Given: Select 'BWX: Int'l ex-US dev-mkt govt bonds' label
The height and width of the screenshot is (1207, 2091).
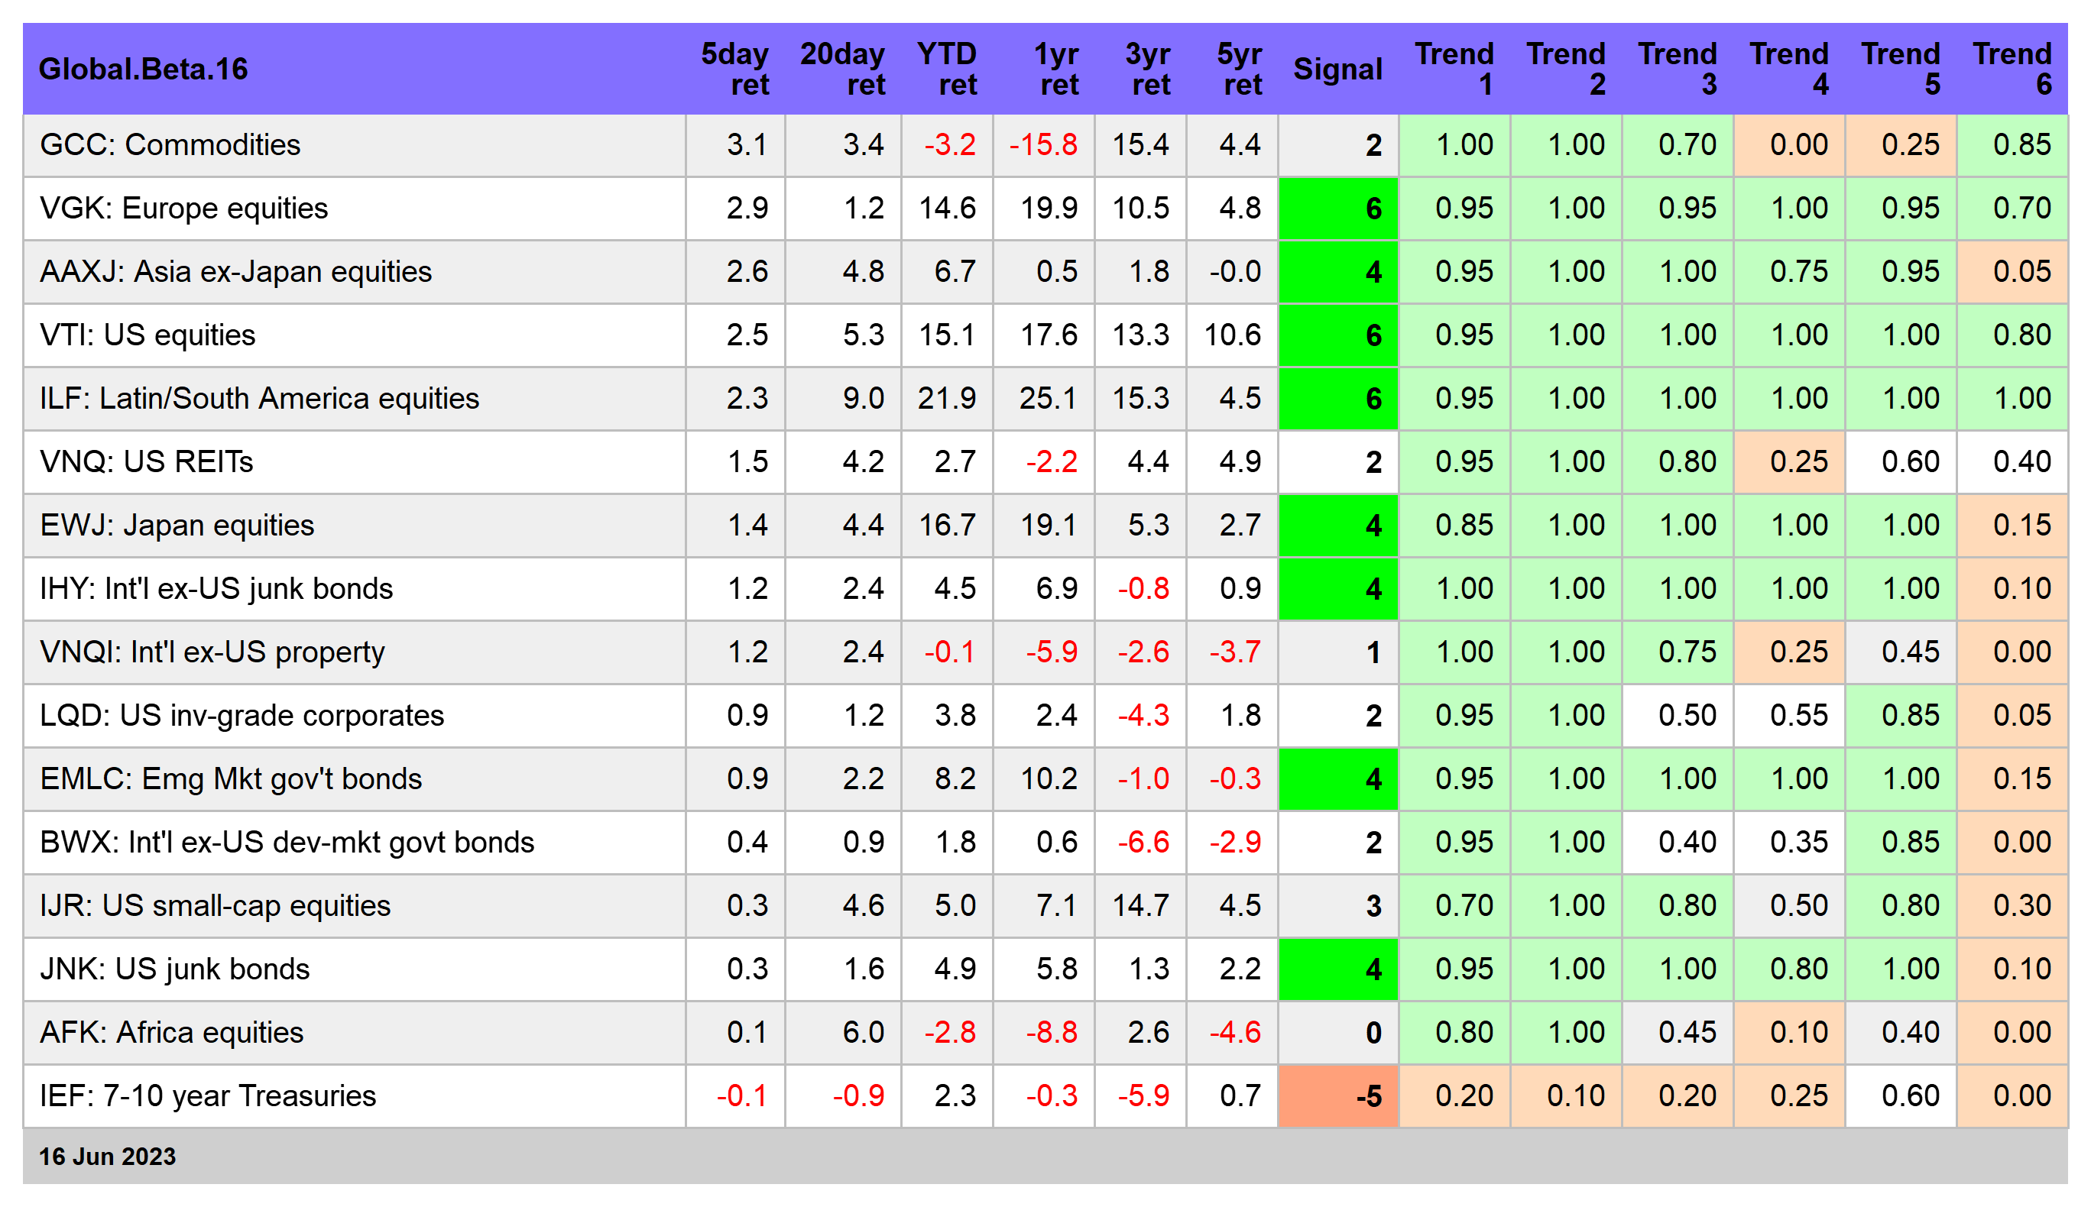Looking at the screenshot, I should 287,843.
